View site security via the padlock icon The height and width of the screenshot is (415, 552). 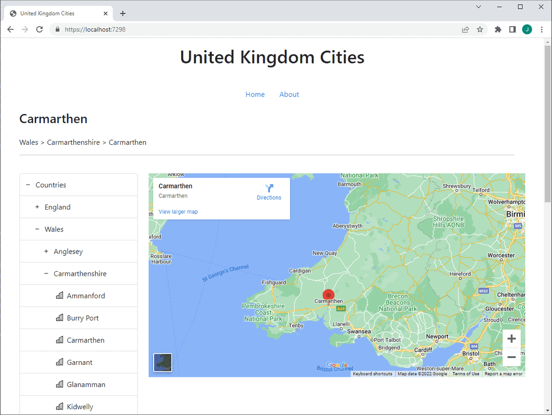[x=57, y=29]
